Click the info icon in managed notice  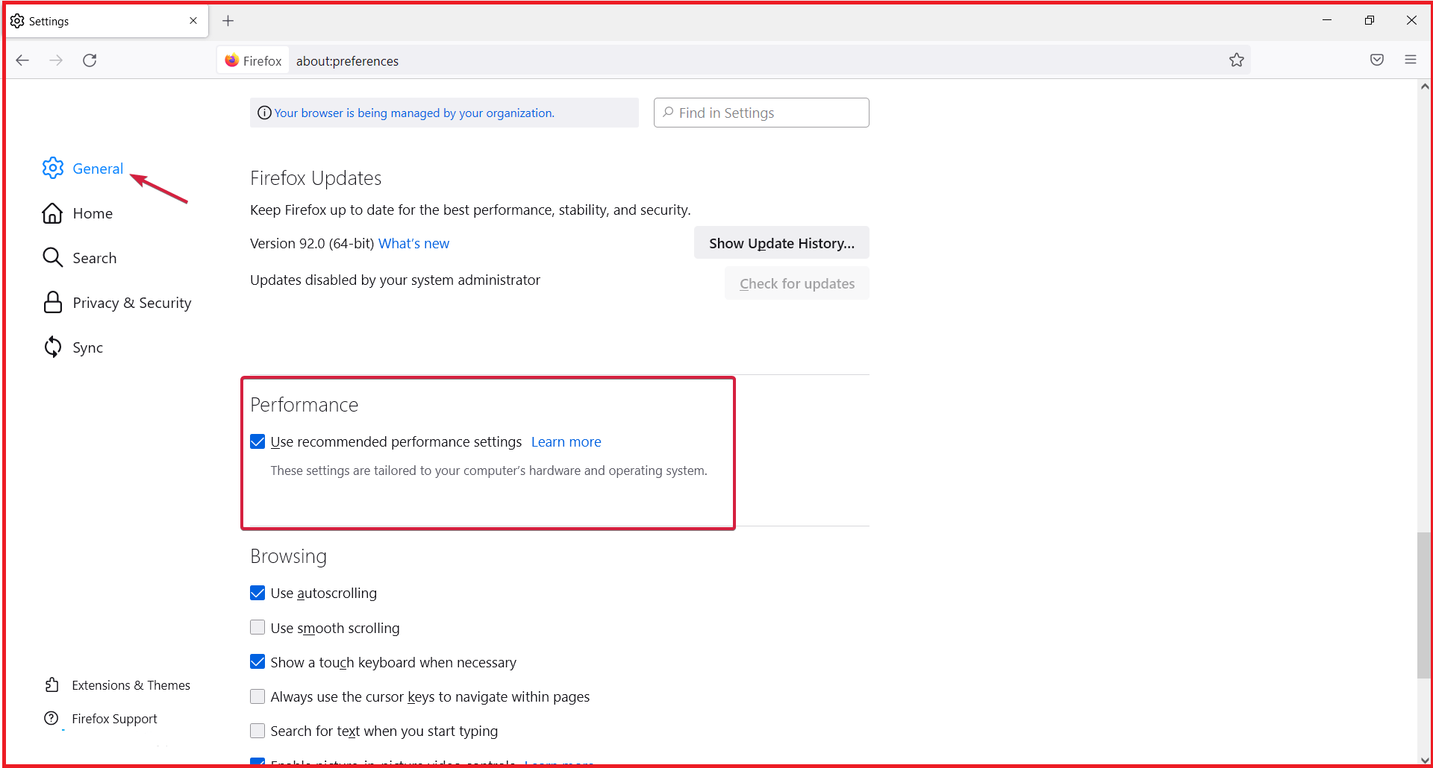(264, 113)
